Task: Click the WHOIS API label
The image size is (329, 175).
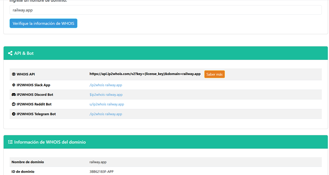Action: (26, 74)
